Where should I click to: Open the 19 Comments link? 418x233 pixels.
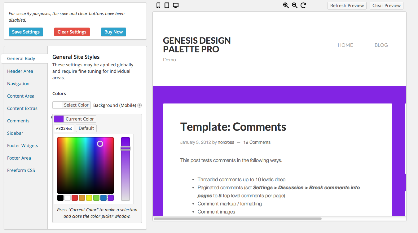point(257,143)
